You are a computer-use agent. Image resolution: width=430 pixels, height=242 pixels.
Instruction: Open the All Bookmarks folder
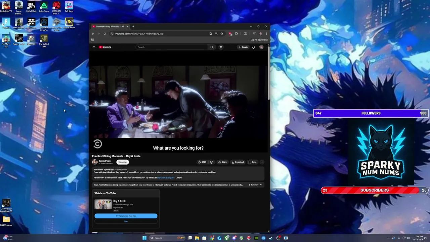(259, 40)
